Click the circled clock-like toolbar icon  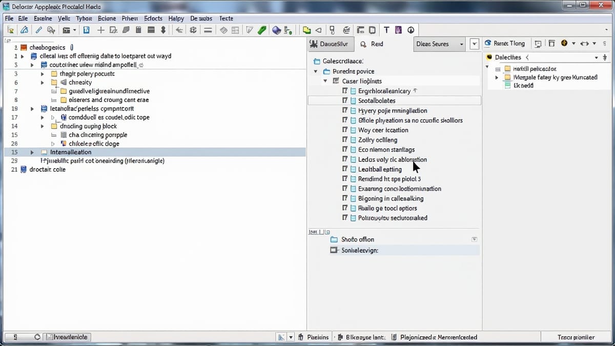[411, 30]
